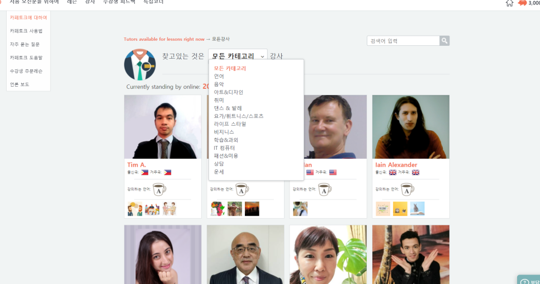The width and height of the screenshot is (540, 284).
Task: Open Tim A.'s group-at-table lesson thumbnail
Action: [152, 209]
